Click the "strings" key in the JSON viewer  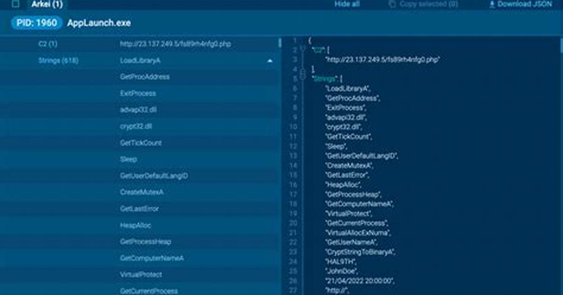pos(325,79)
